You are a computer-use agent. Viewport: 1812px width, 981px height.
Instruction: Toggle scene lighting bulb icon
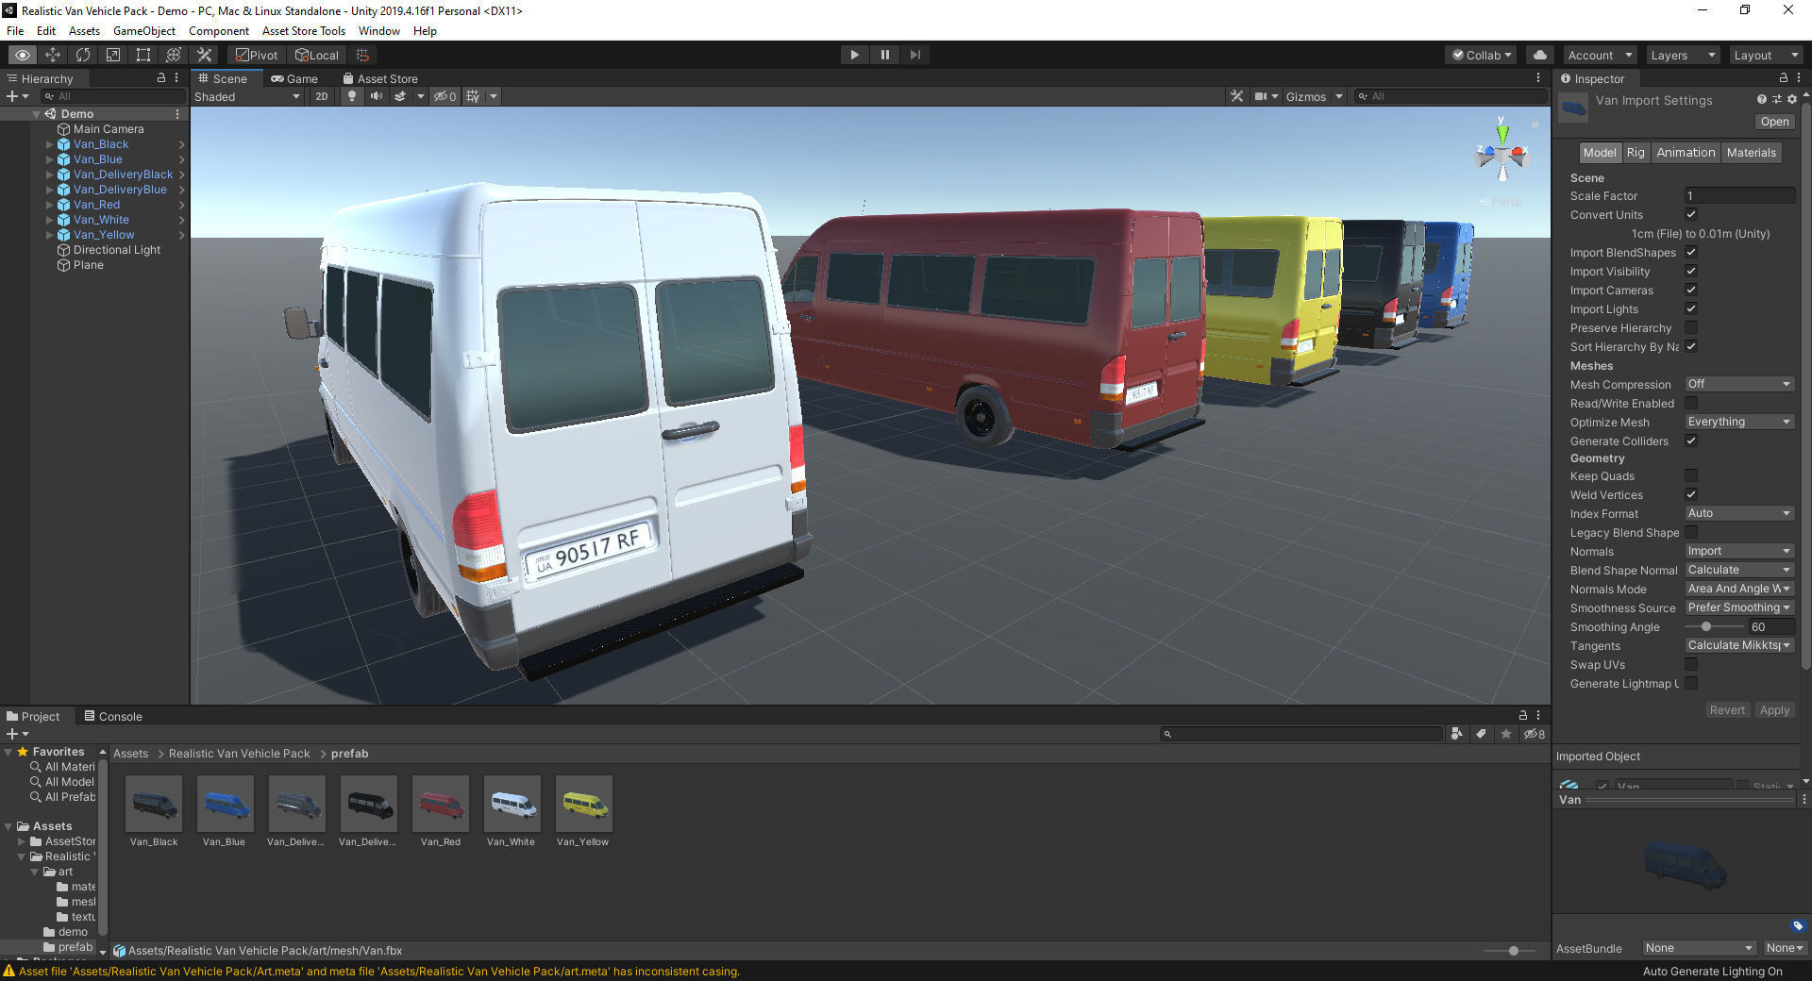pyautogui.click(x=352, y=96)
